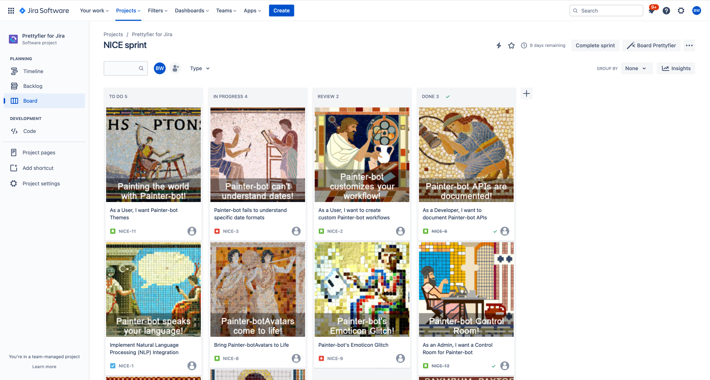Click Add shortcut in sidebar
Screen dimensions: 710x380
tap(44, 168)
